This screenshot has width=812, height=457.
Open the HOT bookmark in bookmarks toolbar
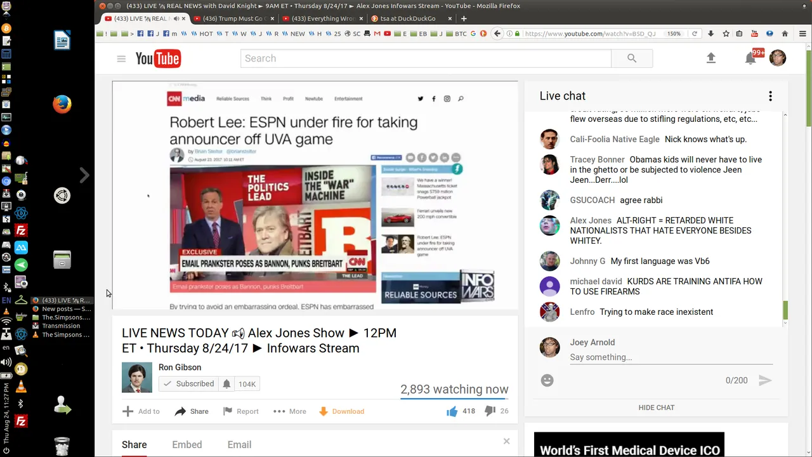tap(203, 34)
